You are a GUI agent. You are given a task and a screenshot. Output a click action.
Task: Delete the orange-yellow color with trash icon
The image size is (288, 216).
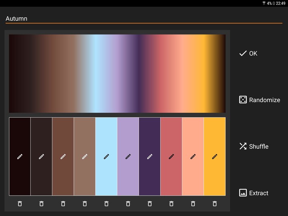click(214, 204)
